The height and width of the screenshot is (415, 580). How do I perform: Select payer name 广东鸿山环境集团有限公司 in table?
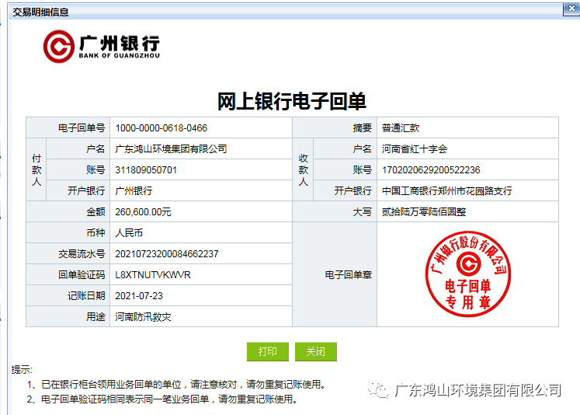coord(171,148)
